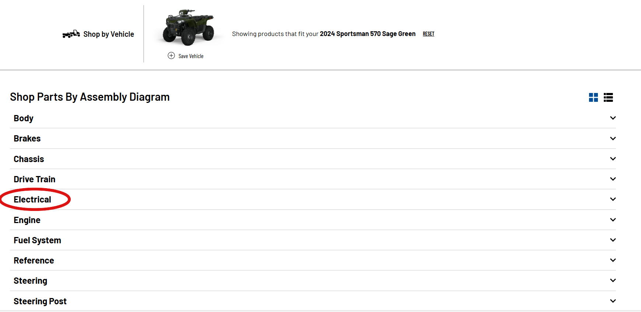The image size is (641, 312).
Task: Open the Sportsman 570 vehicle thumbnail
Action: [x=188, y=28]
